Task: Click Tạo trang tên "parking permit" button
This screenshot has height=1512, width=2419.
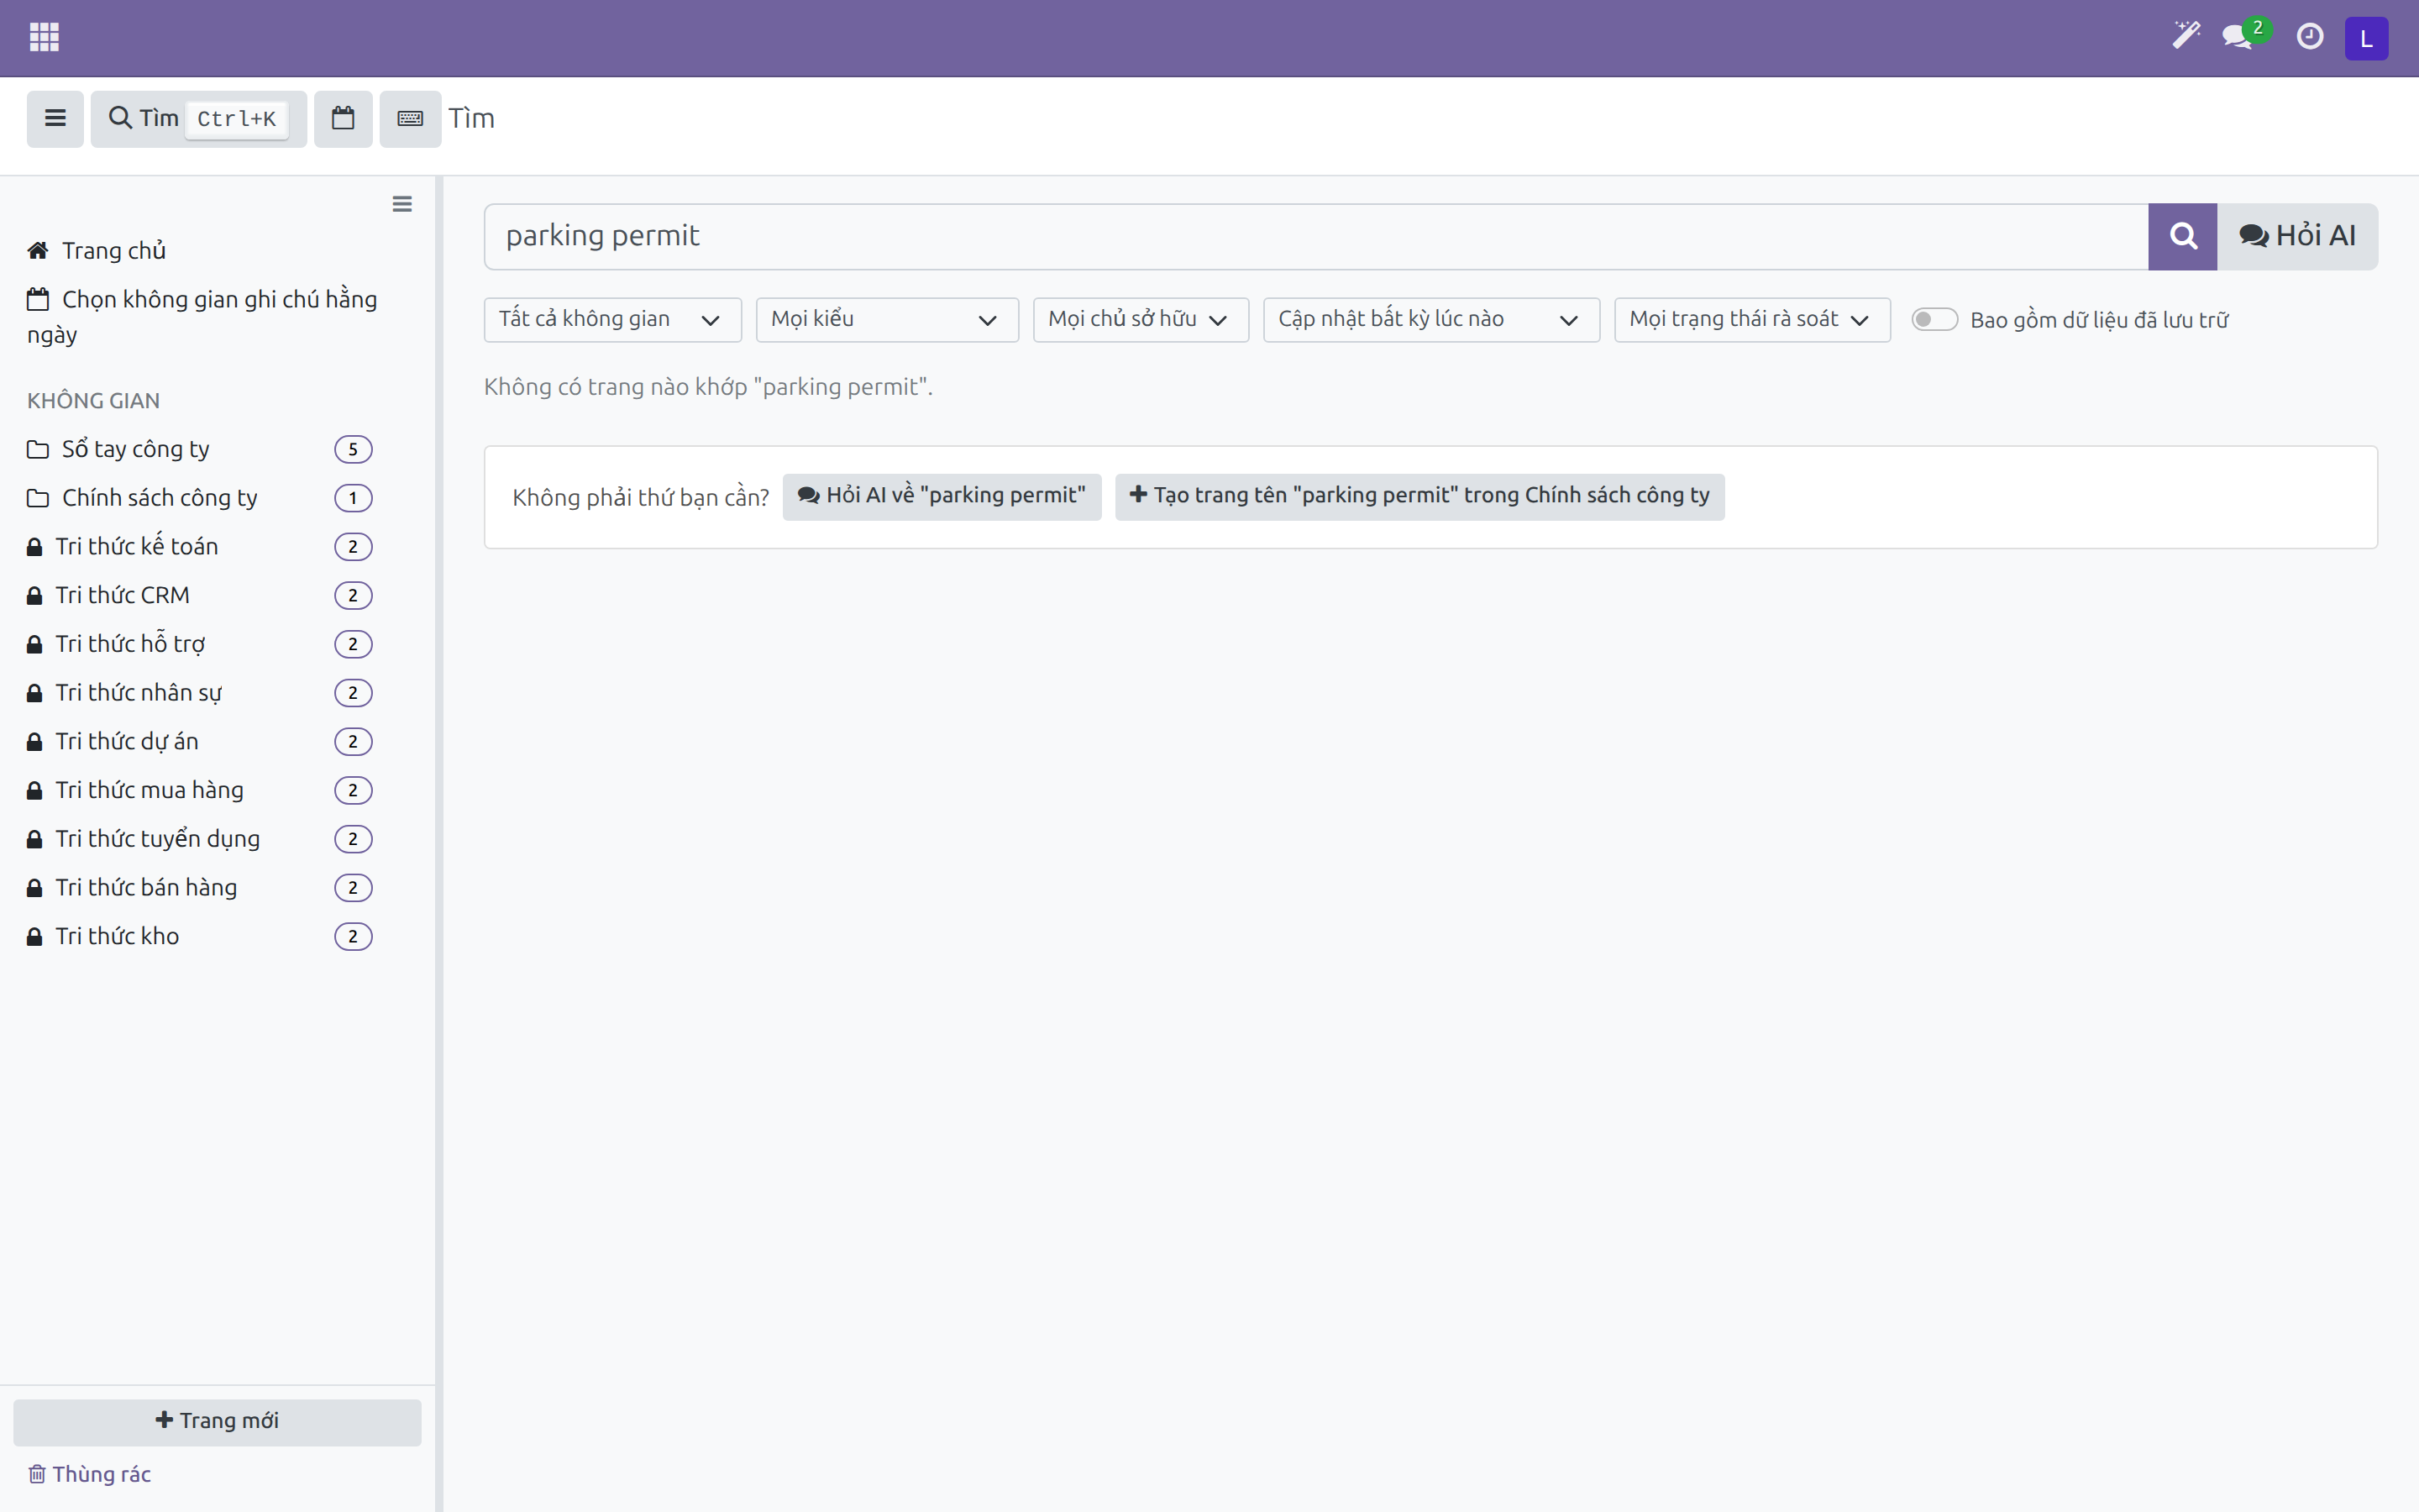Action: point(1419,496)
